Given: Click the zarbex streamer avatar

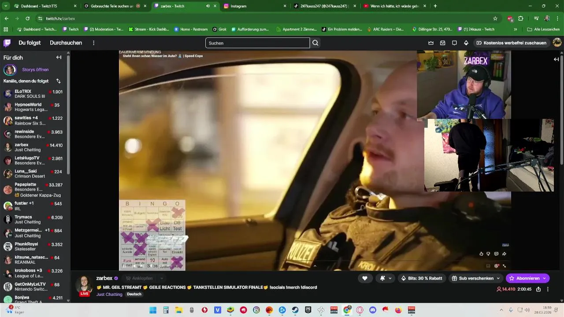Looking at the screenshot, I should point(84,284).
